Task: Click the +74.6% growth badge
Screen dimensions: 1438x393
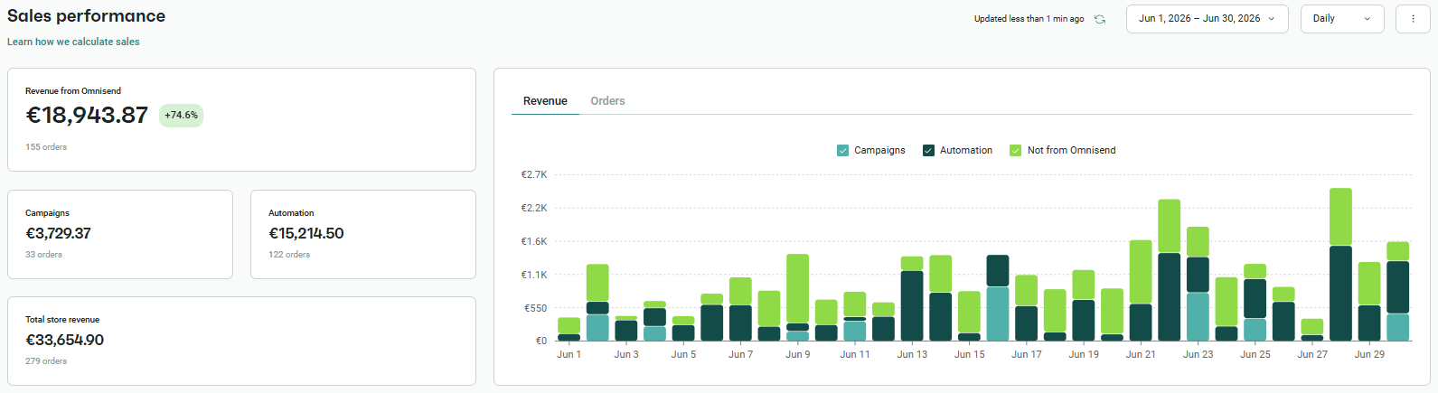Action: click(x=181, y=116)
